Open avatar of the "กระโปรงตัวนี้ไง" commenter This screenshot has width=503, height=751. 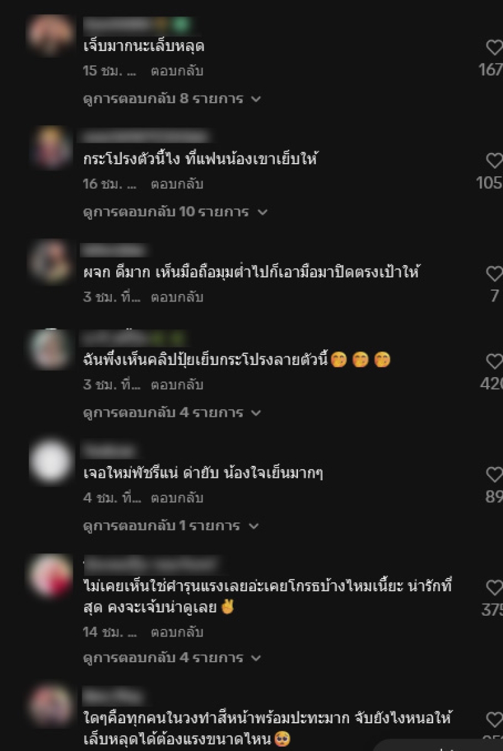pos(52,147)
